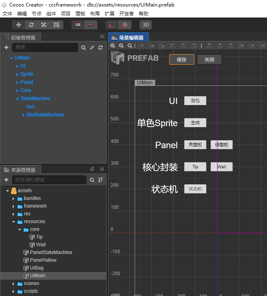Click the 背包 button in scene
Viewport: 267px width, 296px height.
point(195,101)
